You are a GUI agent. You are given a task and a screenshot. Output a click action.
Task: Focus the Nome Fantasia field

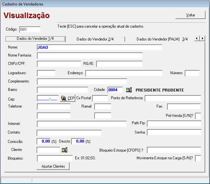click(x=90, y=56)
